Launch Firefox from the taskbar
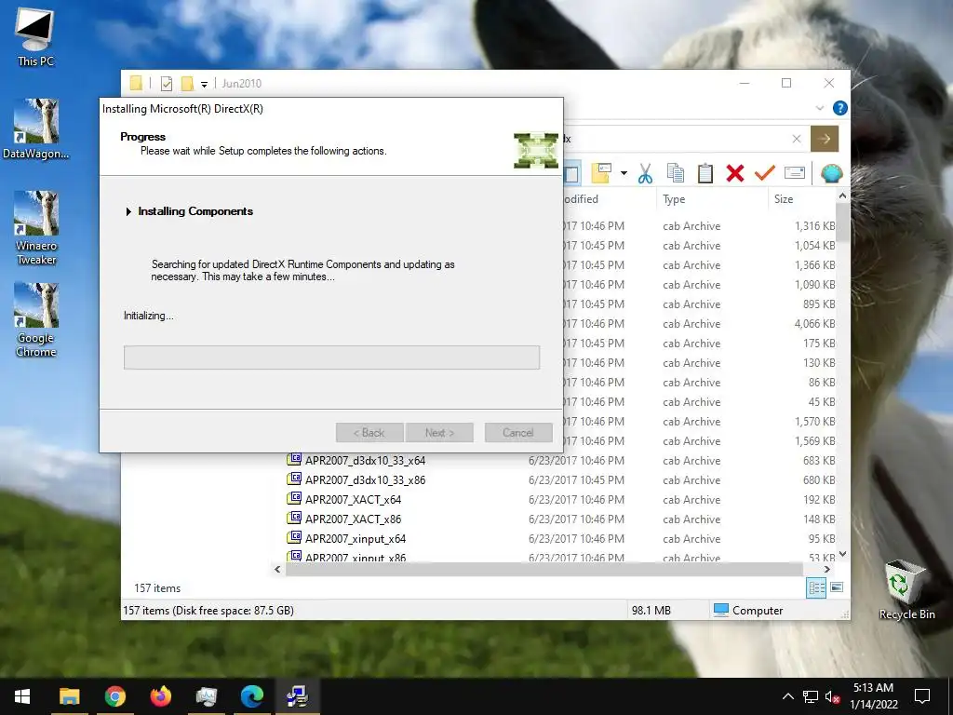The image size is (953, 715). 160,696
